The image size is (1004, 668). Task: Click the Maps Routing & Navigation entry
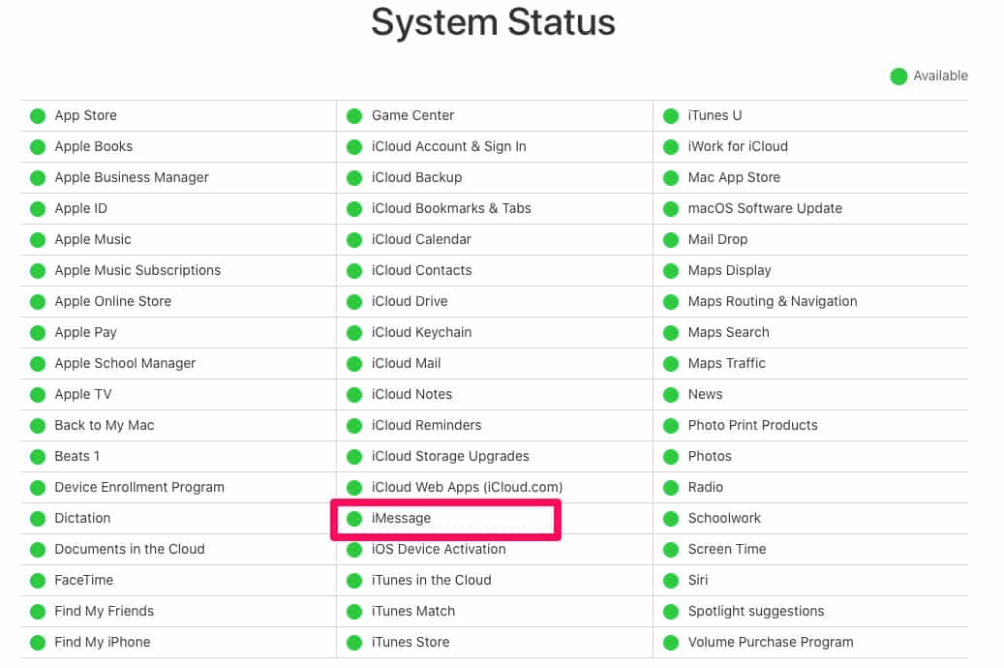pos(772,302)
